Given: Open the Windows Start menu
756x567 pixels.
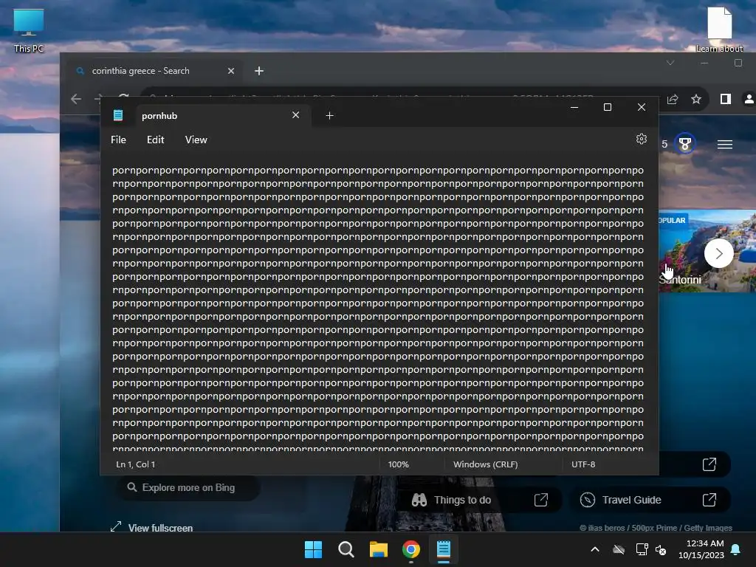Looking at the screenshot, I should 313,549.
